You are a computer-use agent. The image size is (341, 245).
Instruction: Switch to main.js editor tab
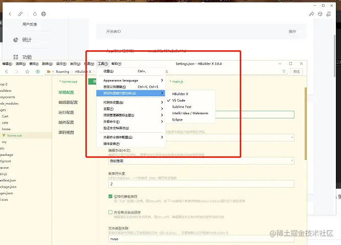(176, 81)
